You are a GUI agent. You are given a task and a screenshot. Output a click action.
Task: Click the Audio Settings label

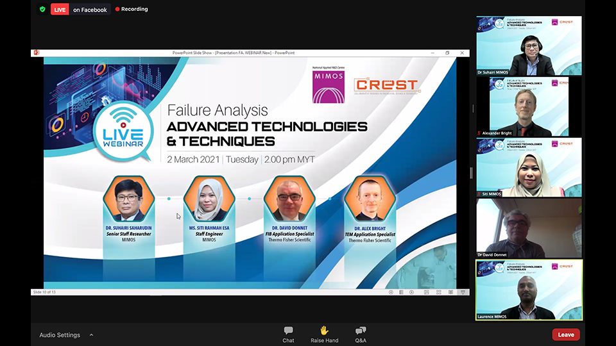tap(60, 334)
